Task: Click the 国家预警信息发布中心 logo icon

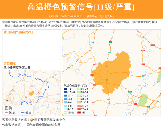Action: (32, 120)
